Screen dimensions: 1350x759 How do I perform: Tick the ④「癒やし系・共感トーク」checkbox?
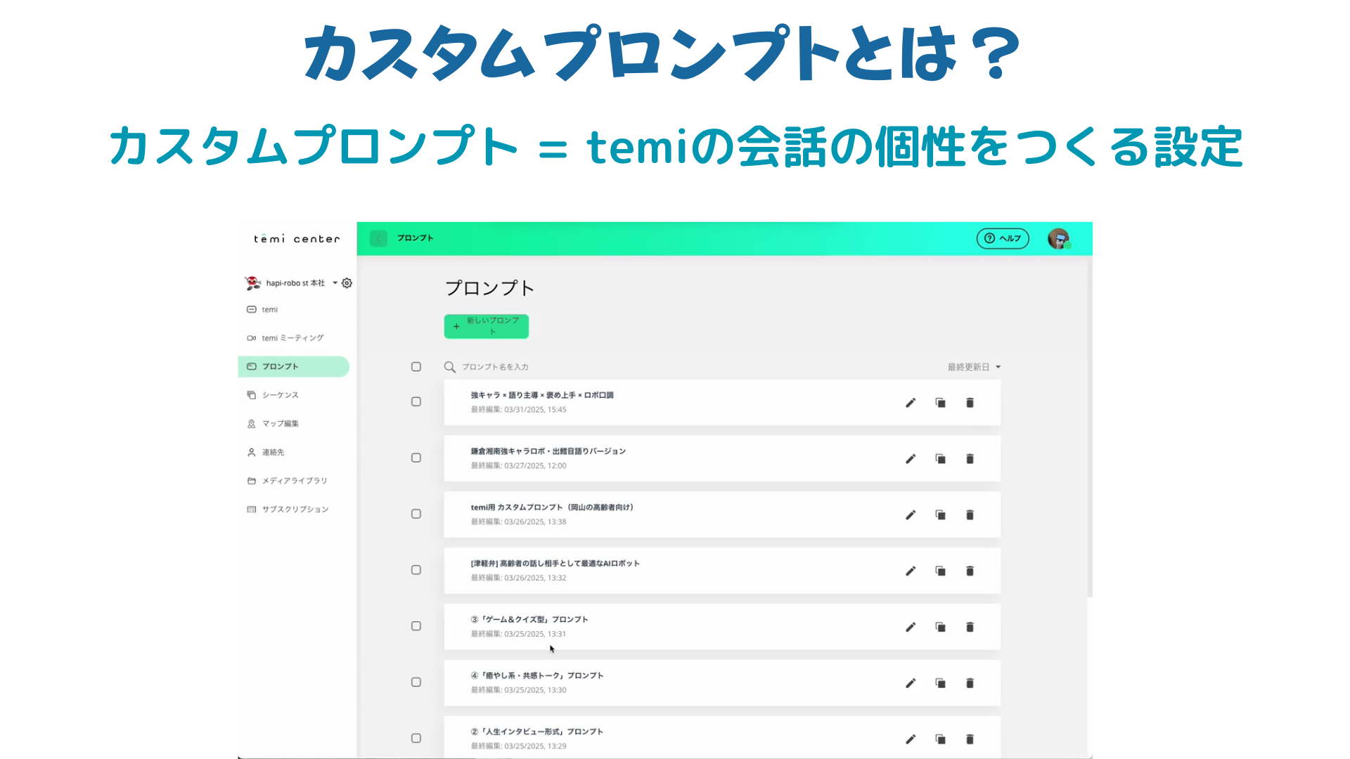pos(416,682)
